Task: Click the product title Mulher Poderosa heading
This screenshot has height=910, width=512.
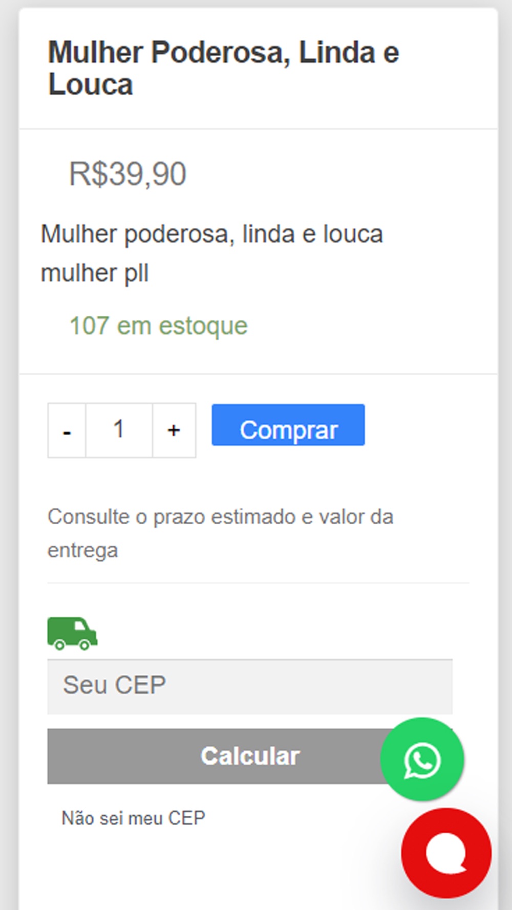Action: [223, 68]
